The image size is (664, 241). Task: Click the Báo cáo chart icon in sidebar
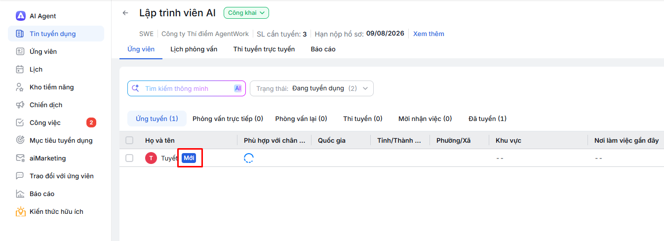pyautogui.click(x=20, y=194)
